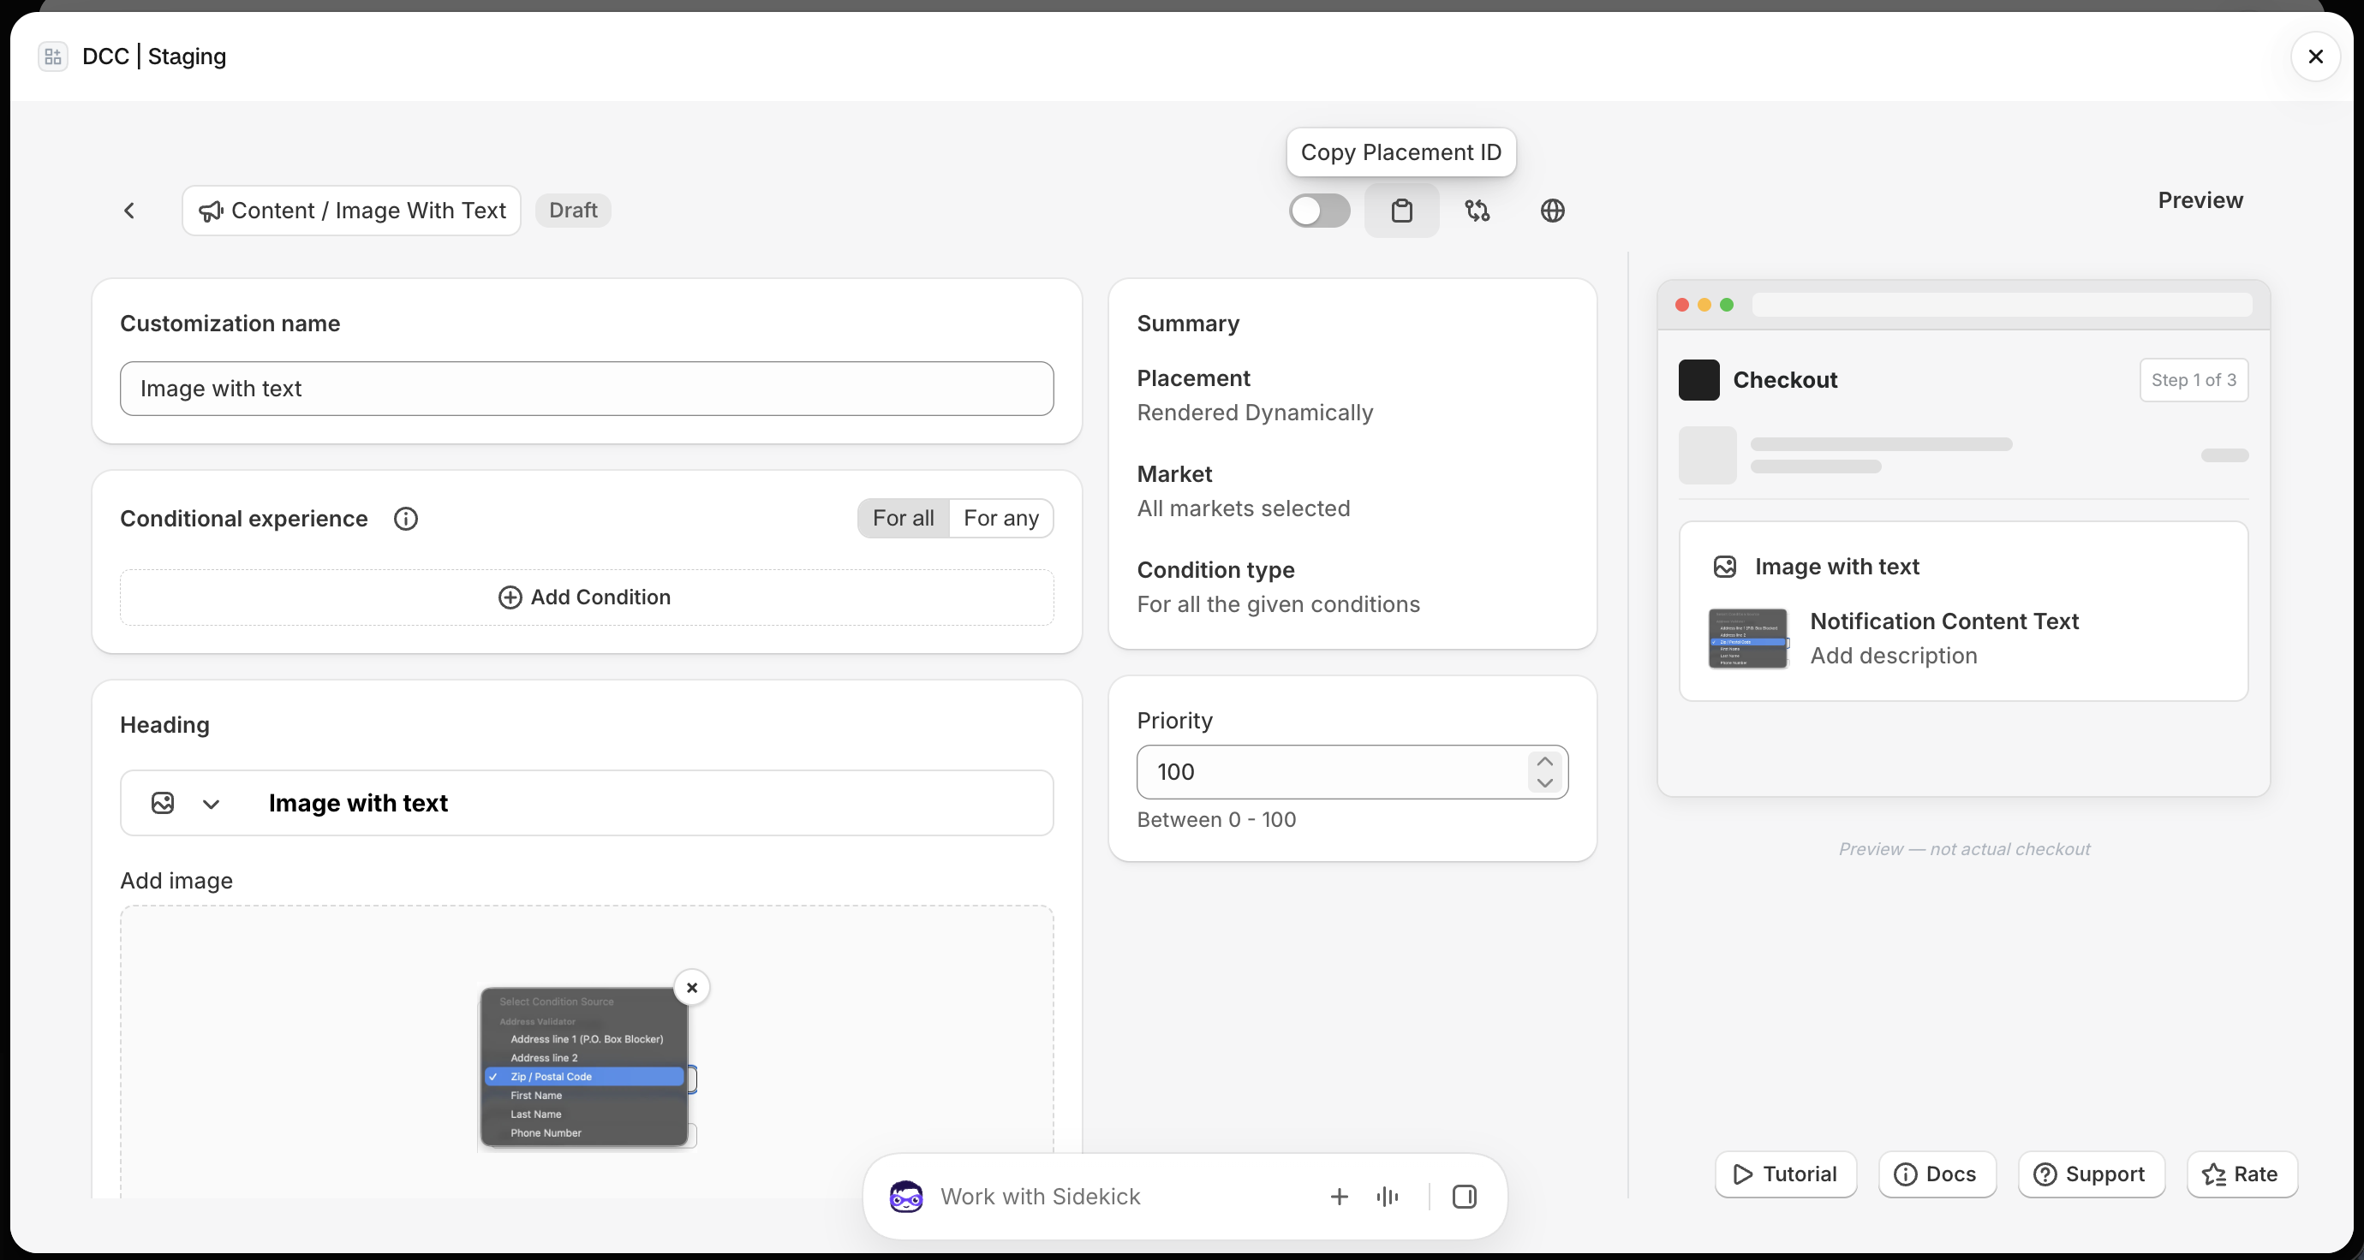Open the Tutorial button
This screenshot has width=2364, height=1260.
tap(1785, 1174)
